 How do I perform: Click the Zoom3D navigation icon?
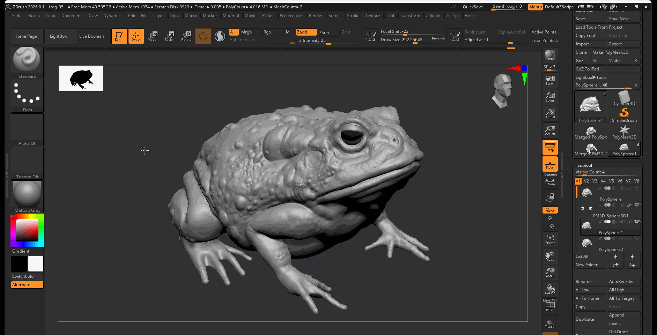tap(550, 273)
